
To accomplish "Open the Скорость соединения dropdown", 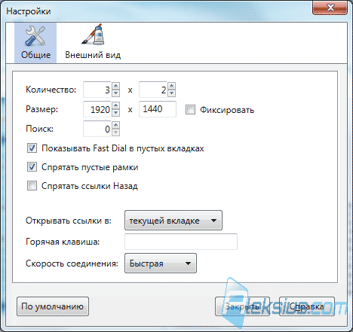I will coord(161,263).
